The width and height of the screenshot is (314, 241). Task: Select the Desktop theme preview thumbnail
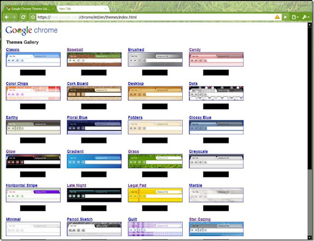[155, 93]
